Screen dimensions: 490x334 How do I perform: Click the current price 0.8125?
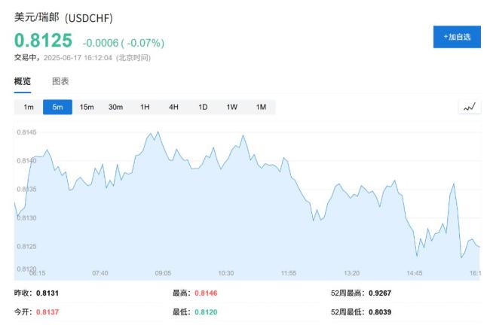[x=44, y=41]
